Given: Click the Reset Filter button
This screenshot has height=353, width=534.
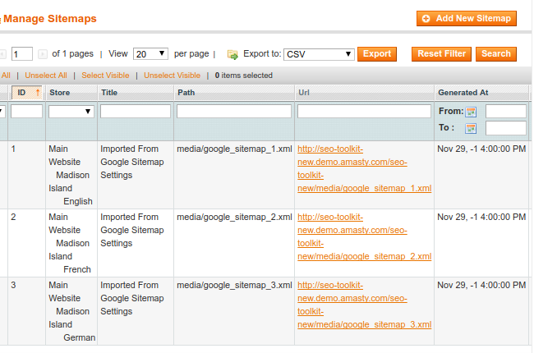Looking at the screenshot, I should pos(442,54).
